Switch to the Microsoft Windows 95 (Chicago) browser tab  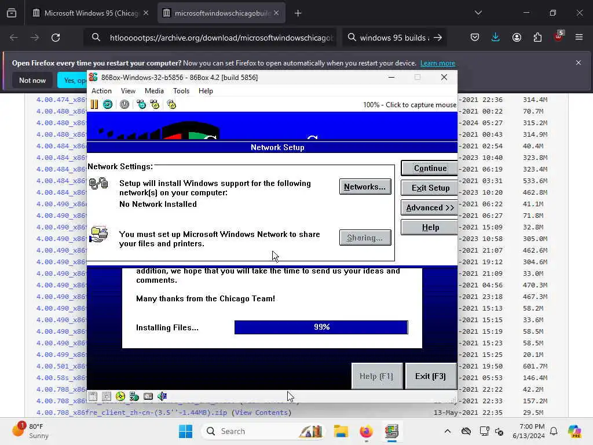coord(91,13)
